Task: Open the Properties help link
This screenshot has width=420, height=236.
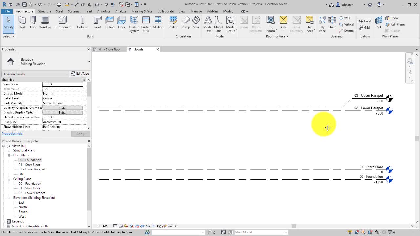Action: coord(12,133)
